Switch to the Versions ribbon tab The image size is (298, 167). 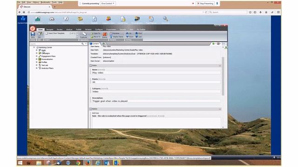(x=88, y=30)
